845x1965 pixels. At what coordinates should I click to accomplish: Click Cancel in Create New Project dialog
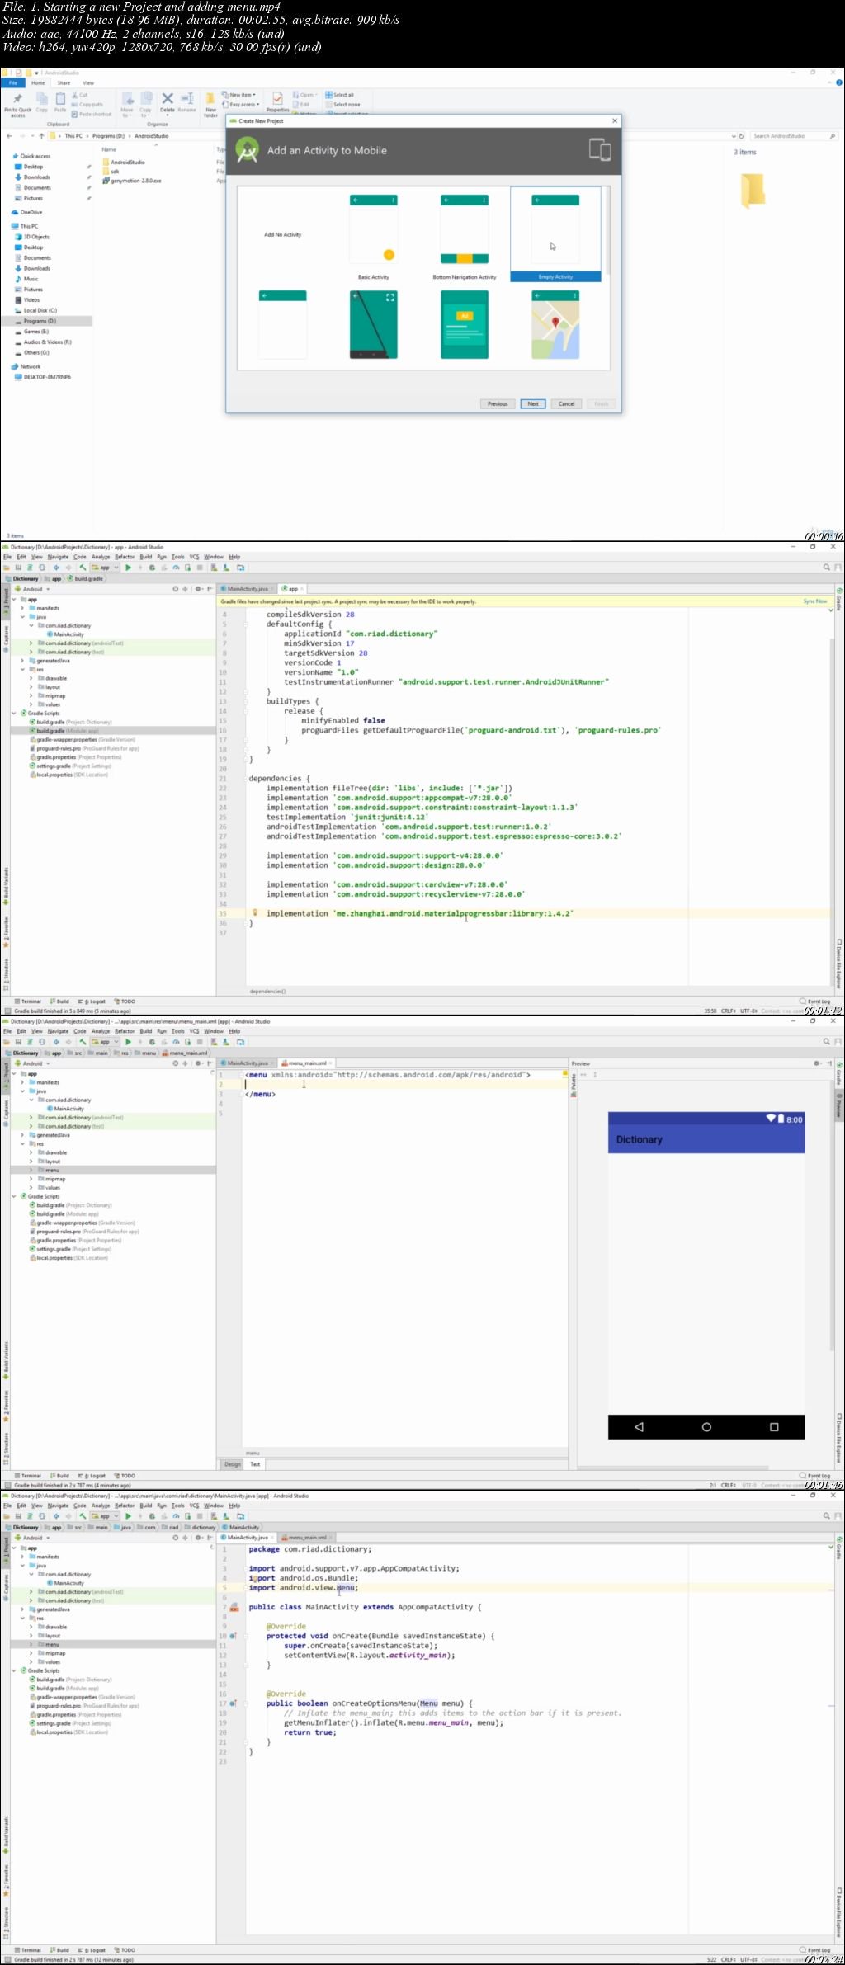(x=566, y=403)
